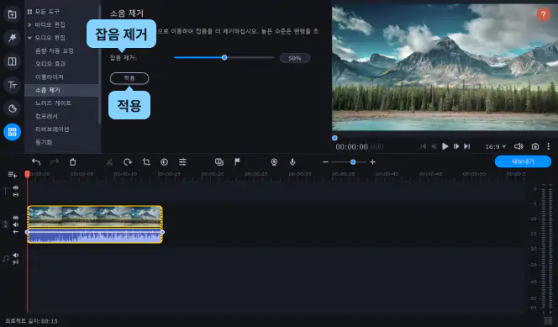558x327 pixels.
Task: Click the rotate clip icon
Action: (128, 162)
